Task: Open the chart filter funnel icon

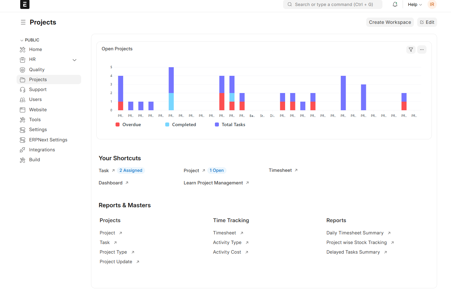Action: [411, 50]
